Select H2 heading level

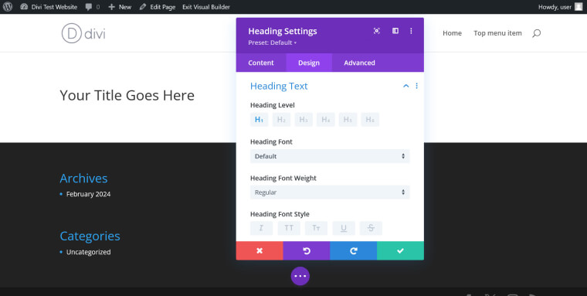pos(281,120)
